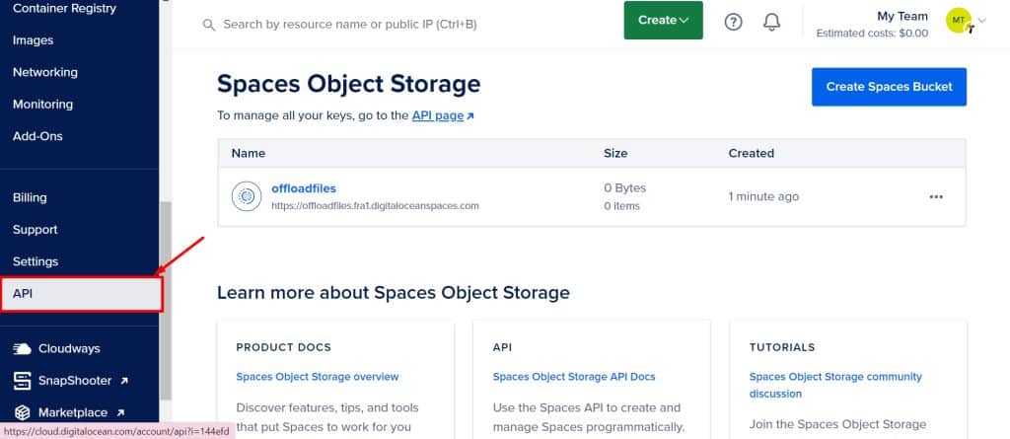Click the TUTORIALS card heading
The width and height of the screenshot is (1010, 439).
point(782,347)
